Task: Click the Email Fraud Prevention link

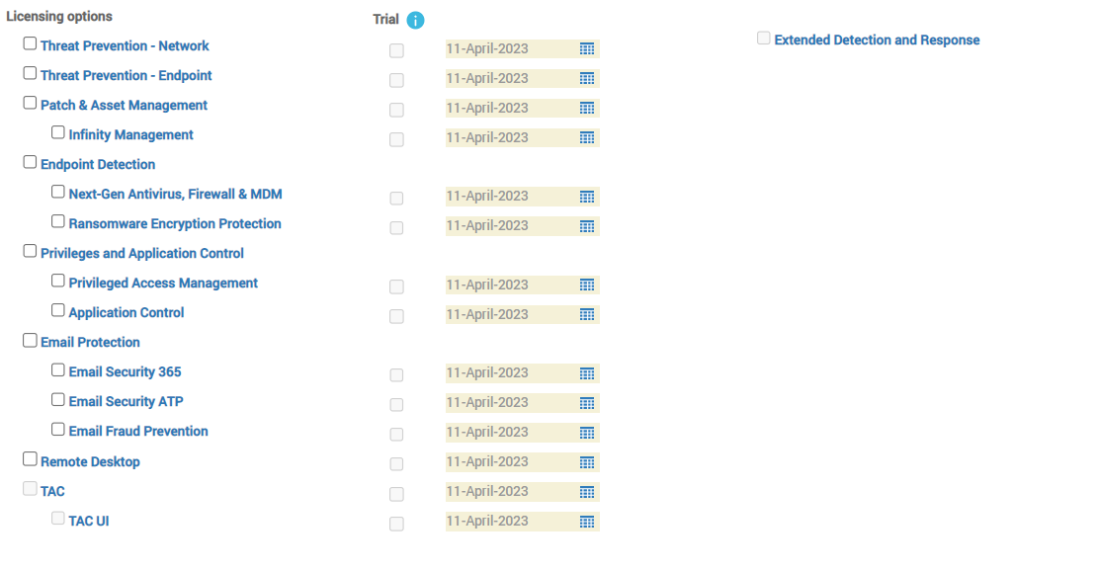Action: click(138, 431)
